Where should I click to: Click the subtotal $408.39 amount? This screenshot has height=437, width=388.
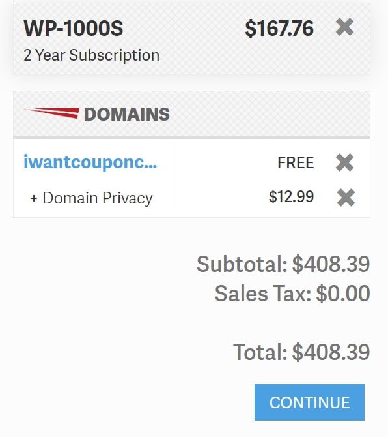click(x=331, y=264)
